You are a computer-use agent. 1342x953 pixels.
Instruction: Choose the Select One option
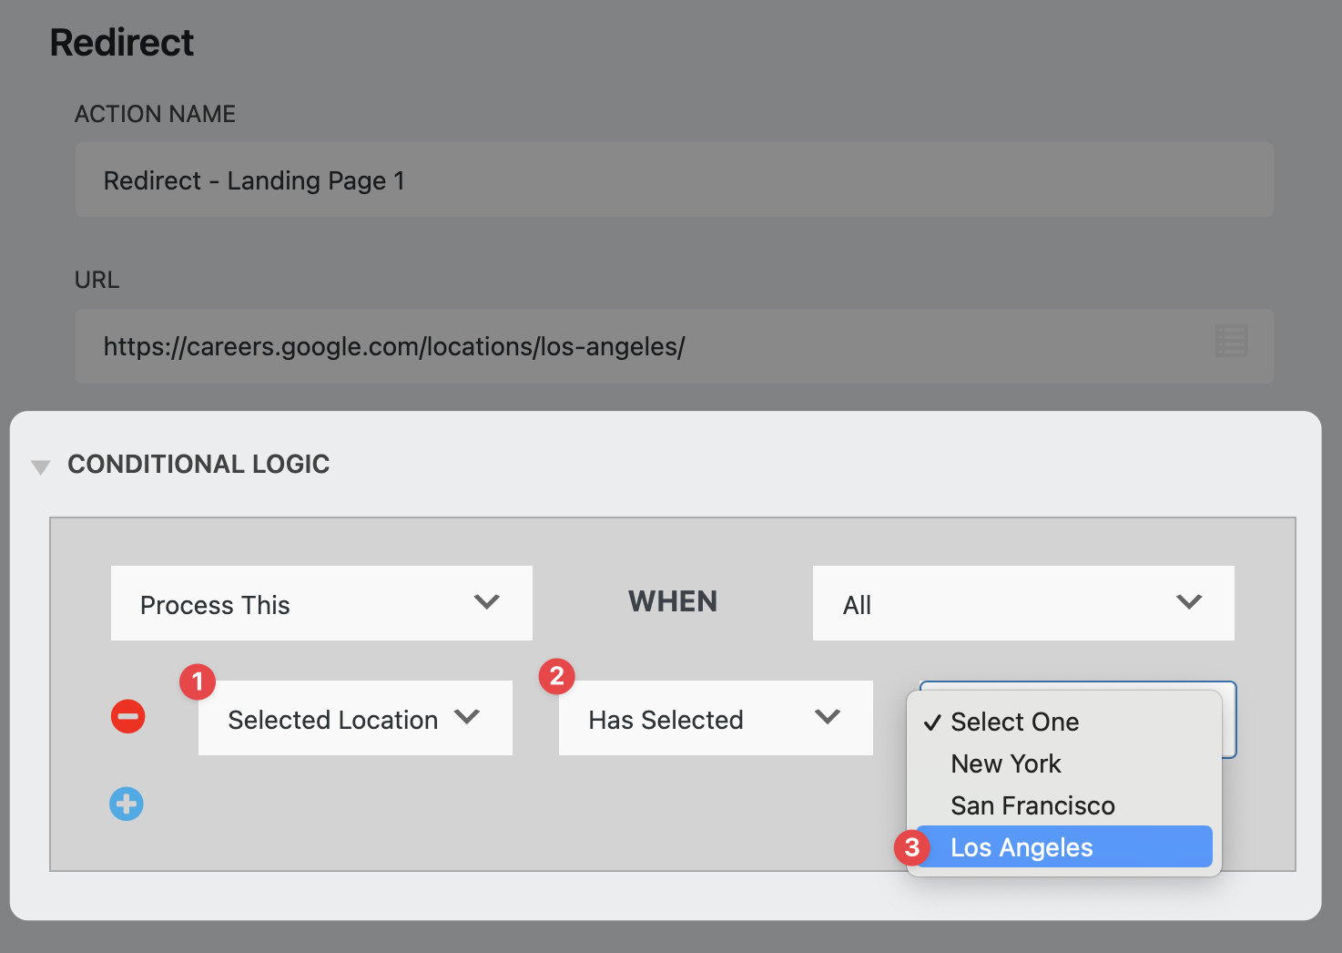click(1014, 722)
